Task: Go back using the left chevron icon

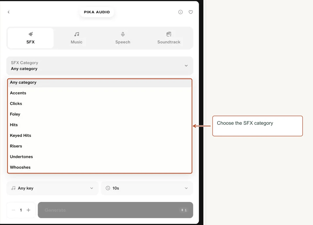Action: tap(9, 12)
